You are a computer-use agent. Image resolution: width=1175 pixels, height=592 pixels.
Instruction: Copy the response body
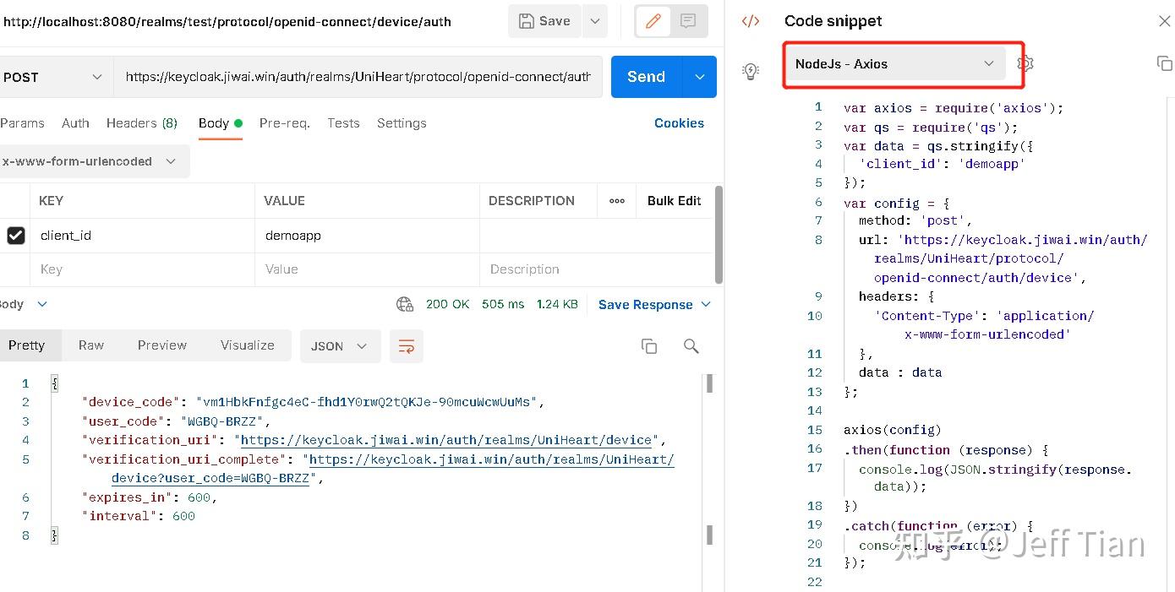649,346
